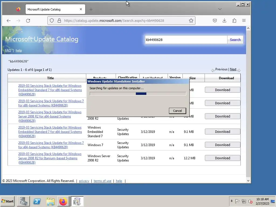Click the muted speaker tray icon
276x207 pixels.
pos(250,201)
